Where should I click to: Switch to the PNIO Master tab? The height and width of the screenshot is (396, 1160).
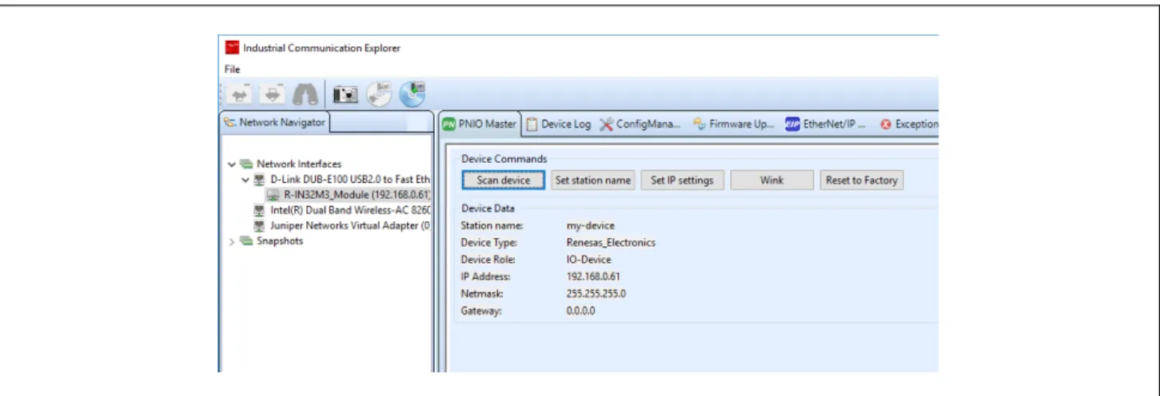(480, 125)
